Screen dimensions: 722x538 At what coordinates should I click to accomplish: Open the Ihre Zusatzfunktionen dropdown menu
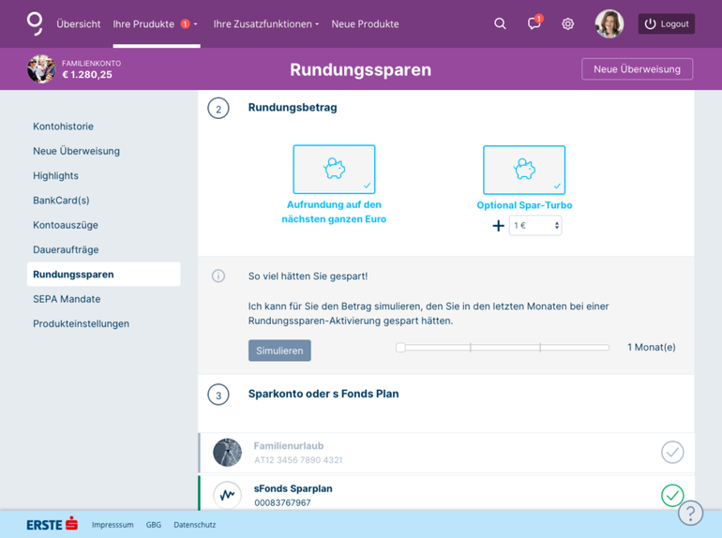coord(265,24)
